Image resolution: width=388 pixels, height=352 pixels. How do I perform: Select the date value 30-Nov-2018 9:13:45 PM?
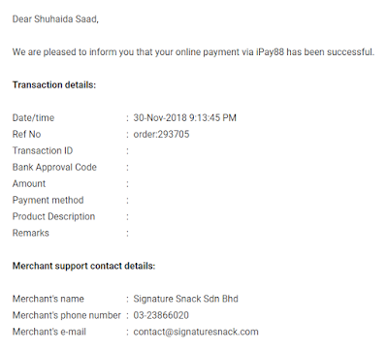pyautogui.click(x=185, y=117)
